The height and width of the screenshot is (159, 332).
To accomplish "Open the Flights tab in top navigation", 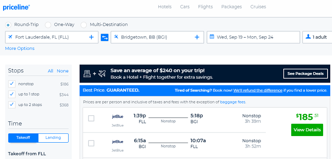I will pyautogui.click(x=205, y=7).
